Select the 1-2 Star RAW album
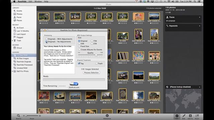The width and height of the screenshot is (214, 120). tap(22, 55)
